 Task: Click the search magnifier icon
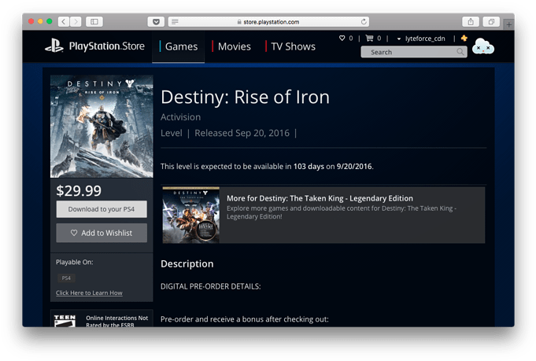(x=460, y=52)
